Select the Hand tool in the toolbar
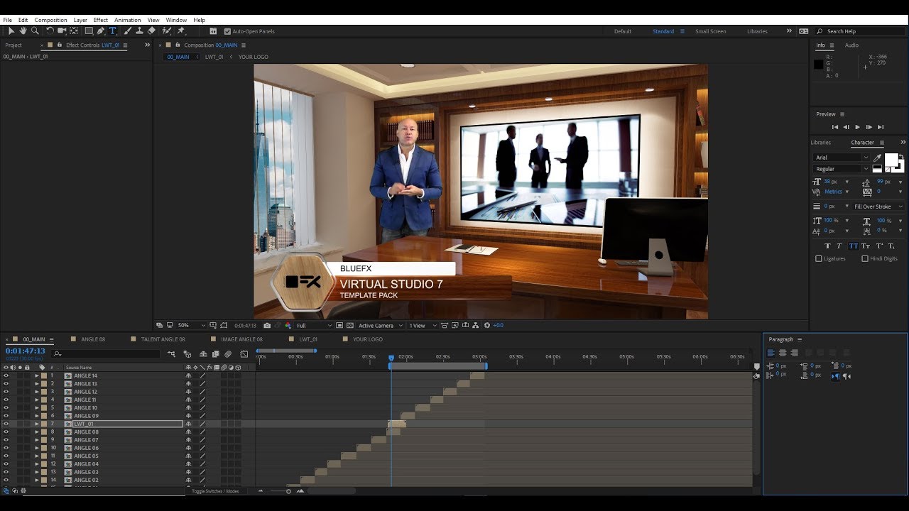909x511 pixels. (23, 31)
